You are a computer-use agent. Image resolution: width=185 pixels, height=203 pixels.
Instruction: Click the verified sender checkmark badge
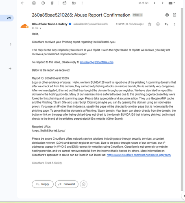(x=70, y=24)
